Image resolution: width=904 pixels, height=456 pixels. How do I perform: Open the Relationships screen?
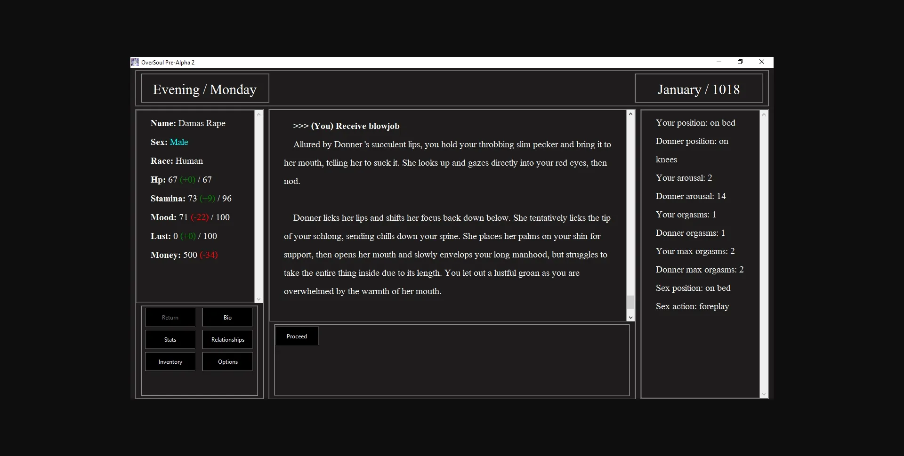[x=227, y=339]
